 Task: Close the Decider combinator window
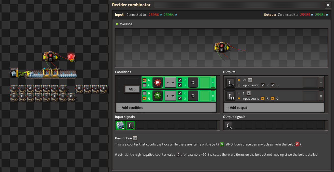pyautogui.click(x=328, y=5)
